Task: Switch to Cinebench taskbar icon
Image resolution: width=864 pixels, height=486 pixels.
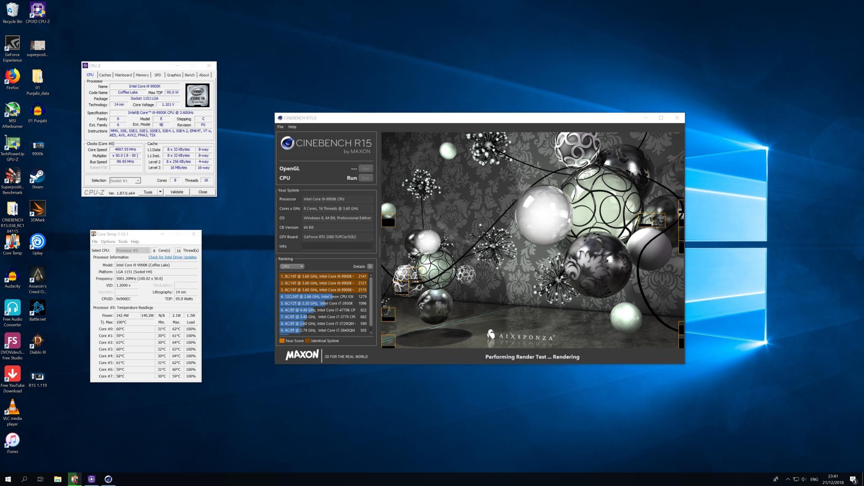Action: tap(108, 479)
